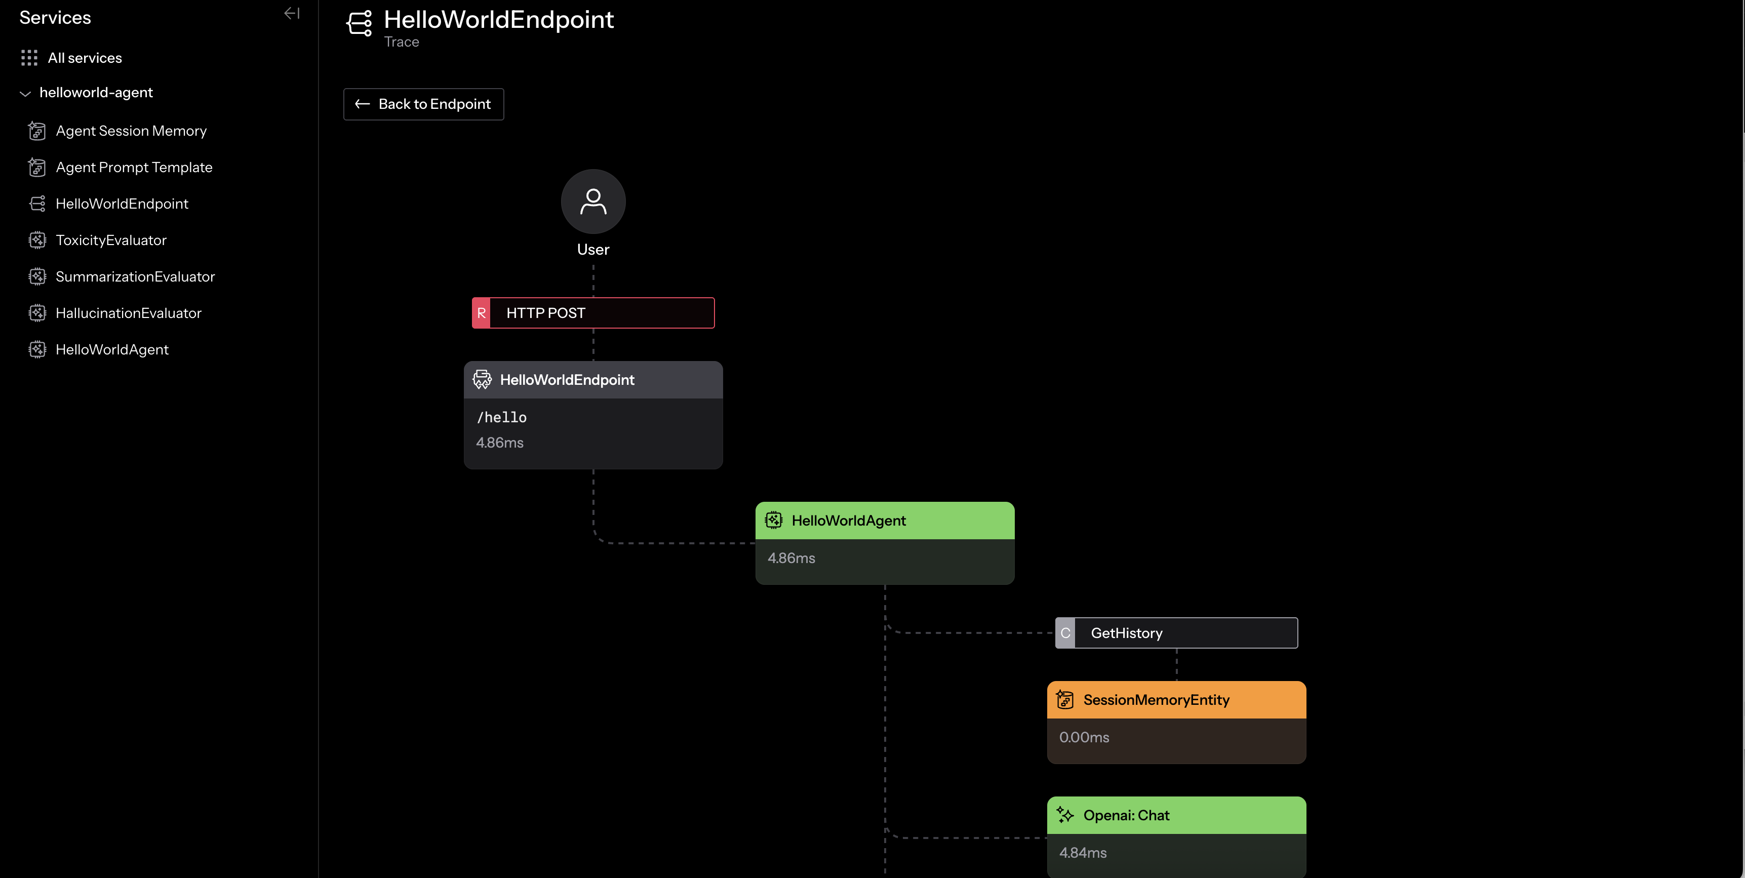
Task: Click the Agent Session Memory icon
Action: coord(37,131)
